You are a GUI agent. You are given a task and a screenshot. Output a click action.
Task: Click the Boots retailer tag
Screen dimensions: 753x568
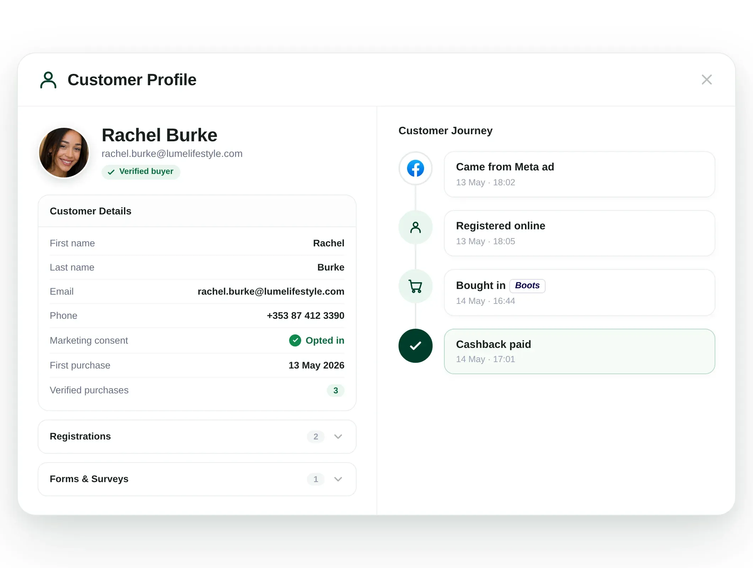point(527,285)
